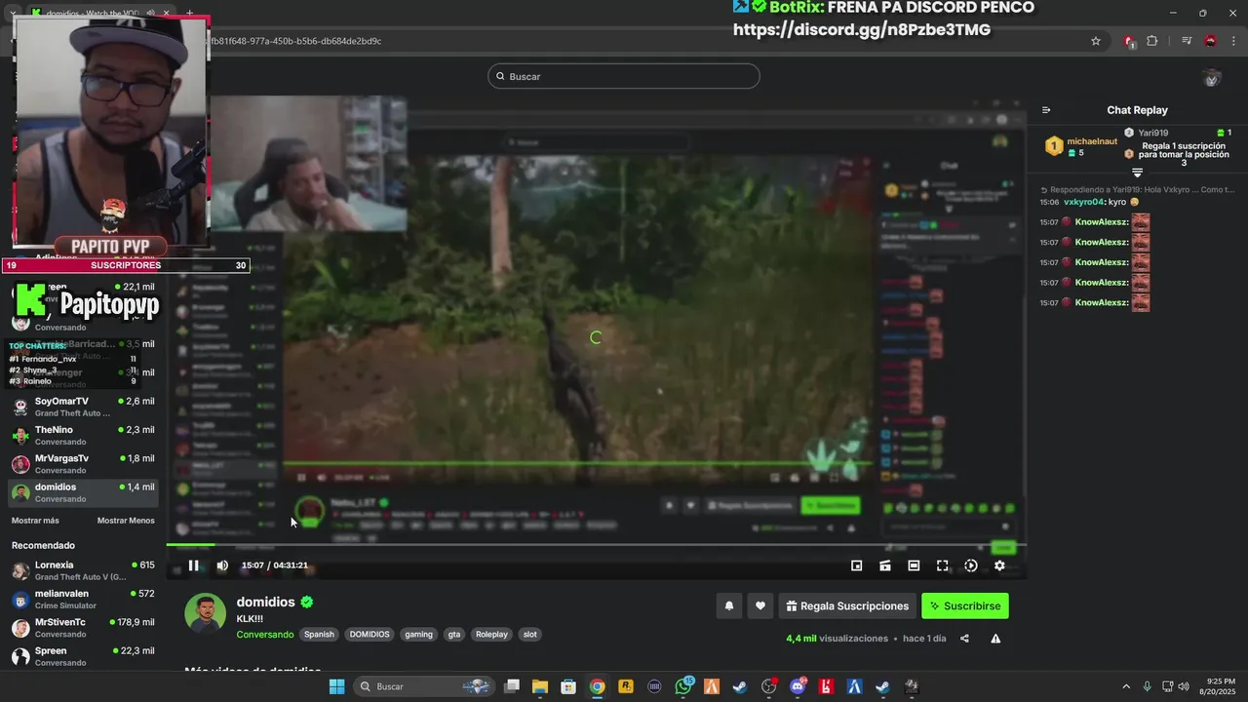Click the green Suscribirse button
This screenshot has width=1248, height=702.
965,605
